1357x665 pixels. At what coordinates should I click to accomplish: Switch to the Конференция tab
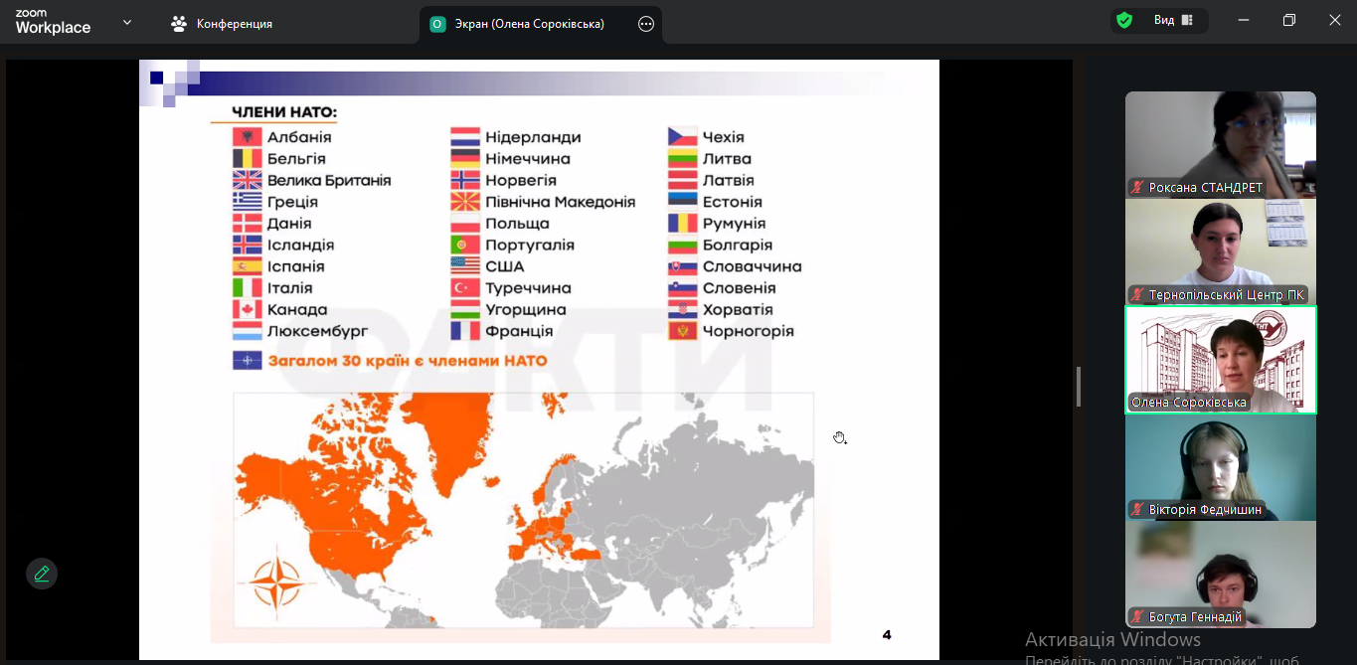pos(234,24)
